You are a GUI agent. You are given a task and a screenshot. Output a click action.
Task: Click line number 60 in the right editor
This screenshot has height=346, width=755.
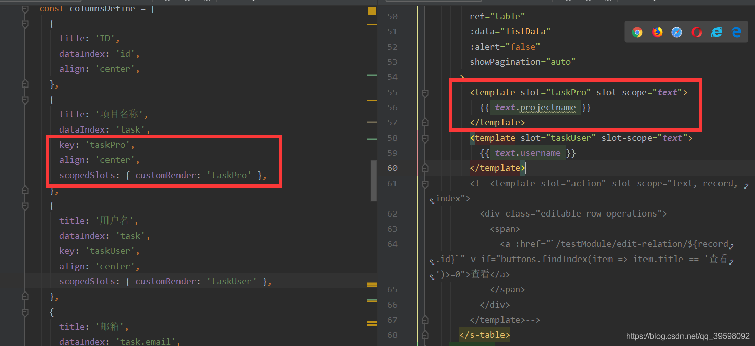[x=392, y=168]
